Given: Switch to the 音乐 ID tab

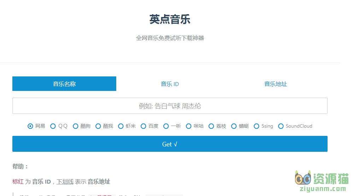Looking at the screenshot, I should pyautogui.click(x=170, y=84).
